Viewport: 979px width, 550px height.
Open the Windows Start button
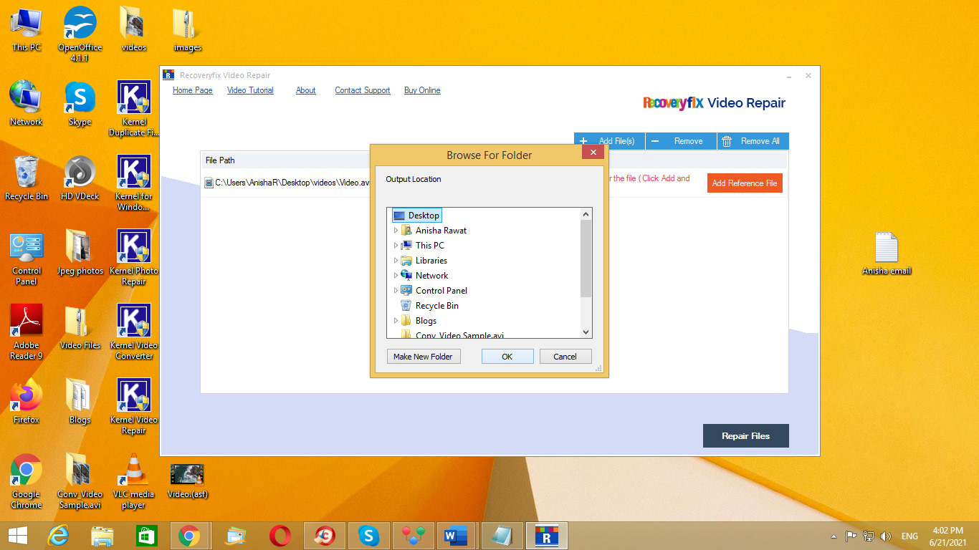click(18, 536)
